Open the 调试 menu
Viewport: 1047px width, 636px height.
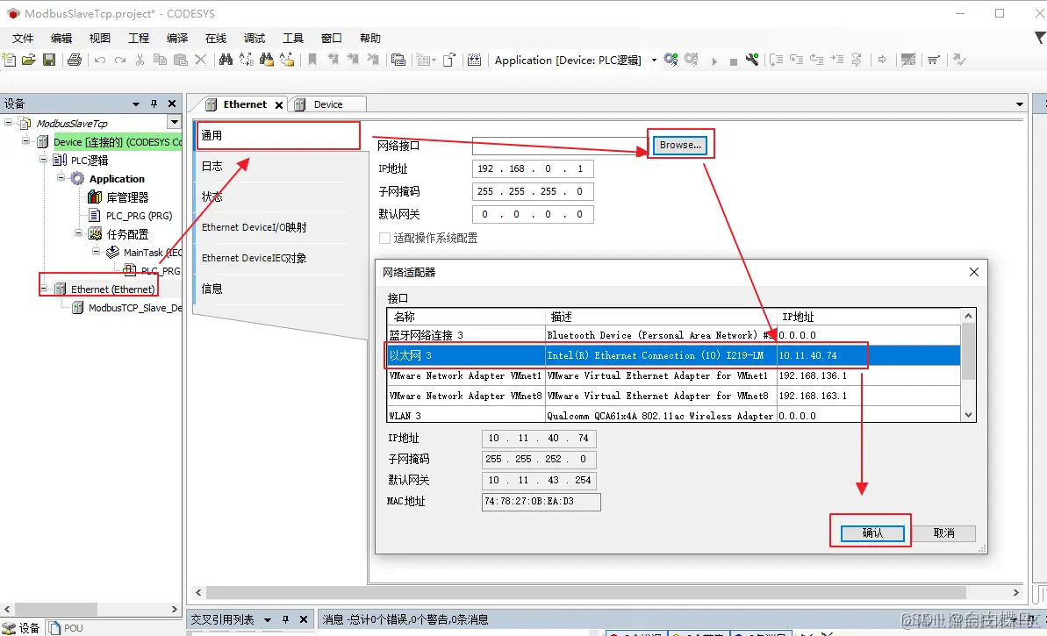pos(255,38)
